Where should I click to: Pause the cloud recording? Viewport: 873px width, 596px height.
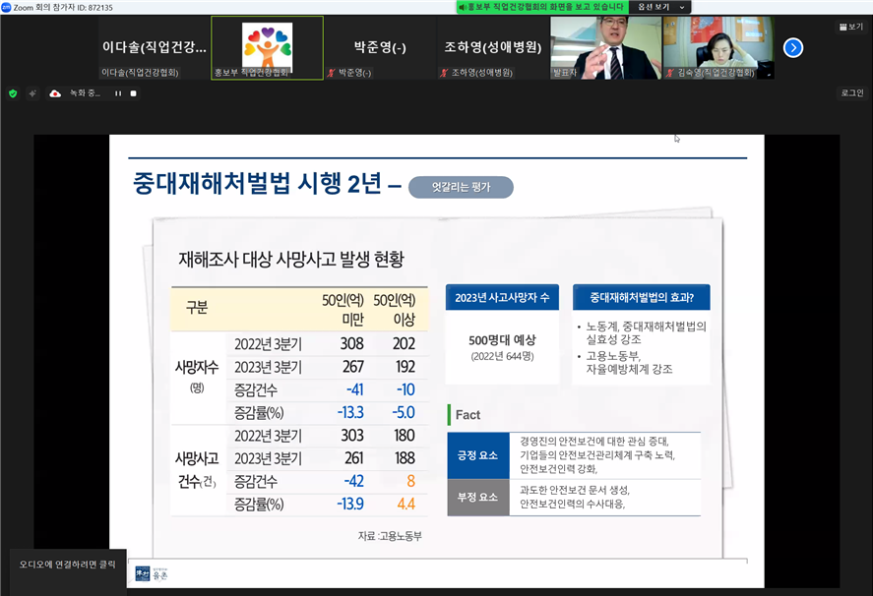(x=118, y=93)
